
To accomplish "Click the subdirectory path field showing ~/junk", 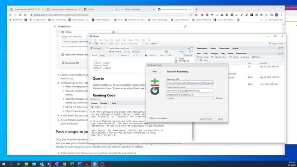I will 190,98.
